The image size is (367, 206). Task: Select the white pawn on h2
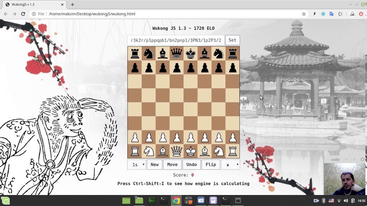pos(233,137)
